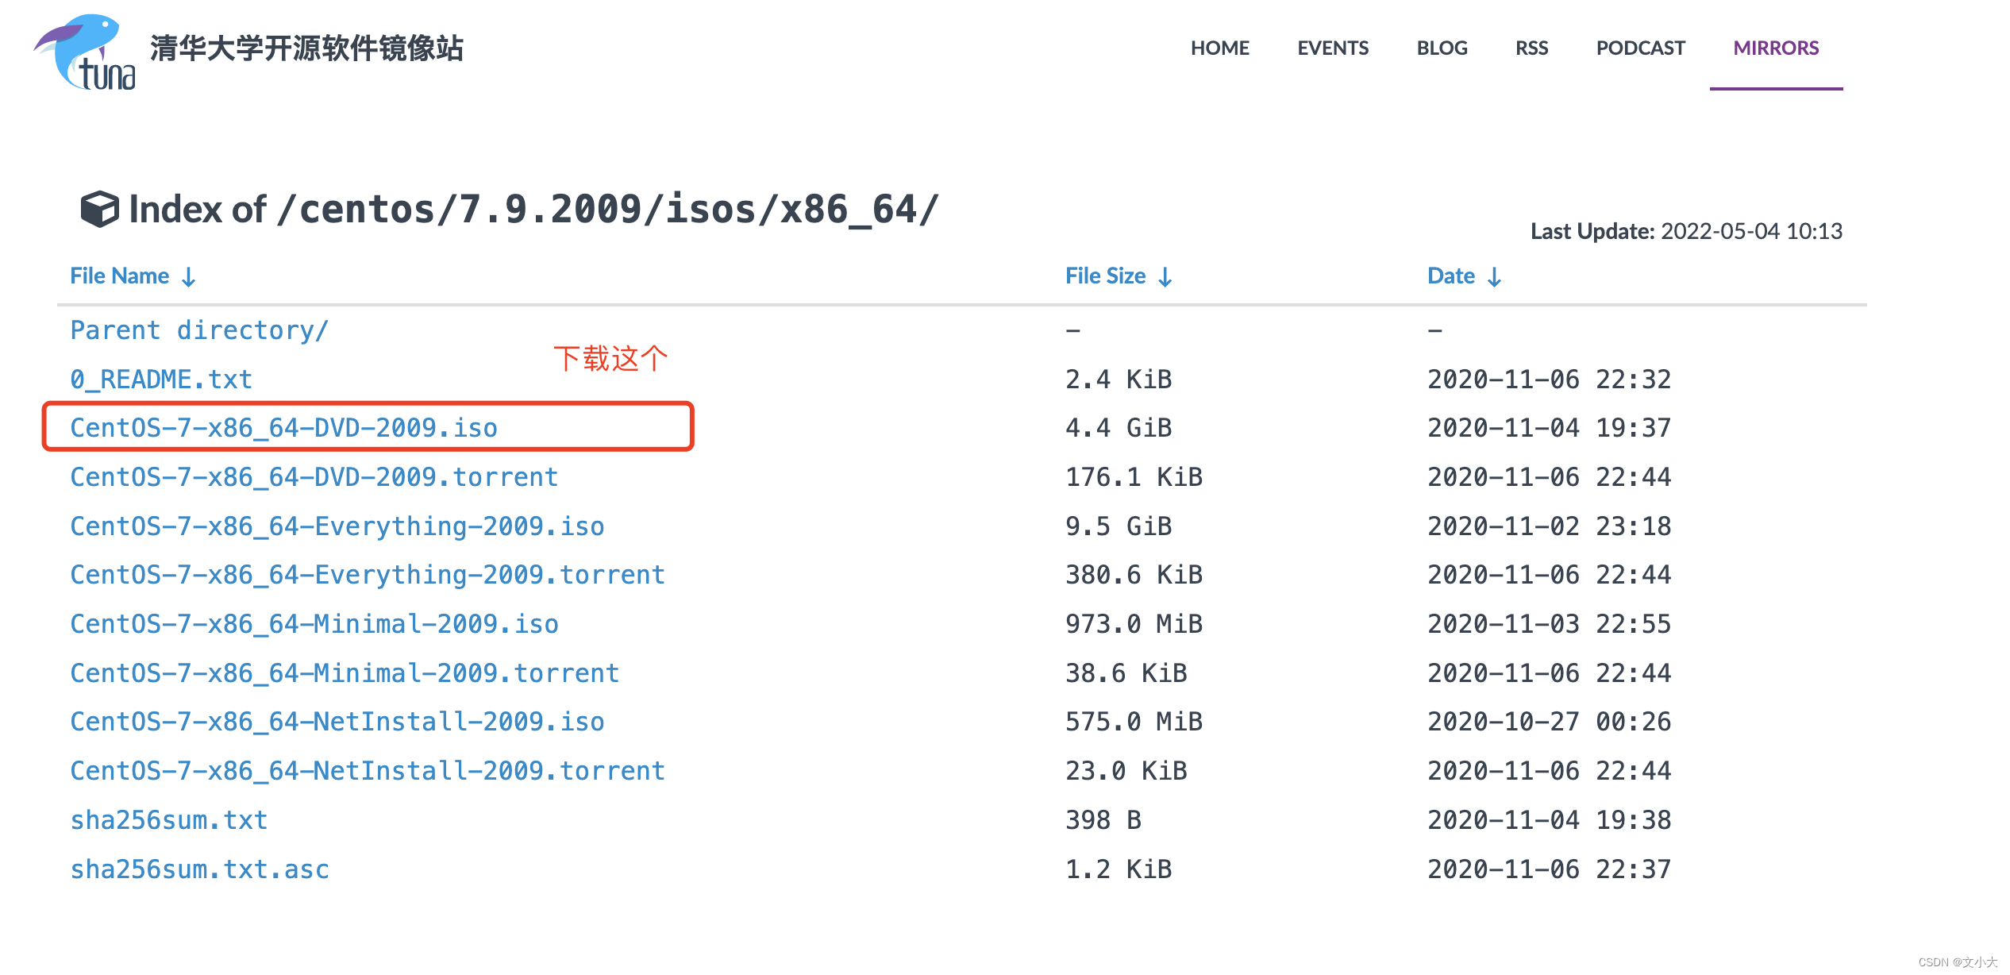The image size is (2010, 975).
Task: Sort the listing by Date
Action: click(1450, 276)
